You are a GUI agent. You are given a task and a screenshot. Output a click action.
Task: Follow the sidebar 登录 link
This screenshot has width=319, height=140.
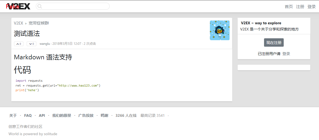pos(286,54)
